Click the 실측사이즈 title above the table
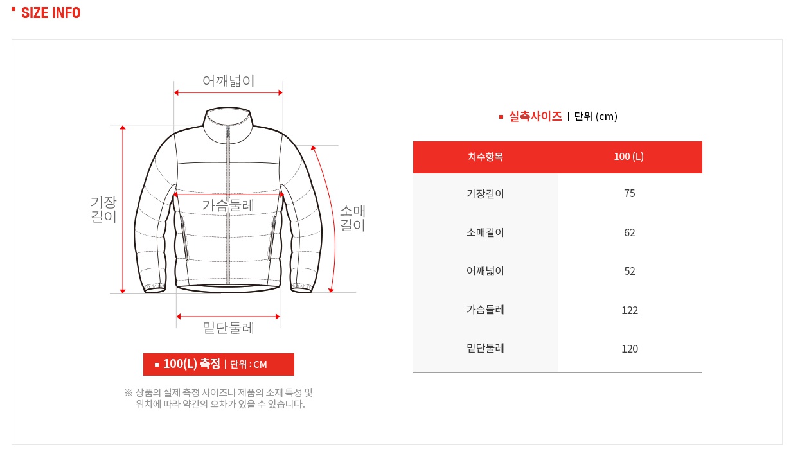This screenshot has width=791, height=454. (x=535, y=116)
